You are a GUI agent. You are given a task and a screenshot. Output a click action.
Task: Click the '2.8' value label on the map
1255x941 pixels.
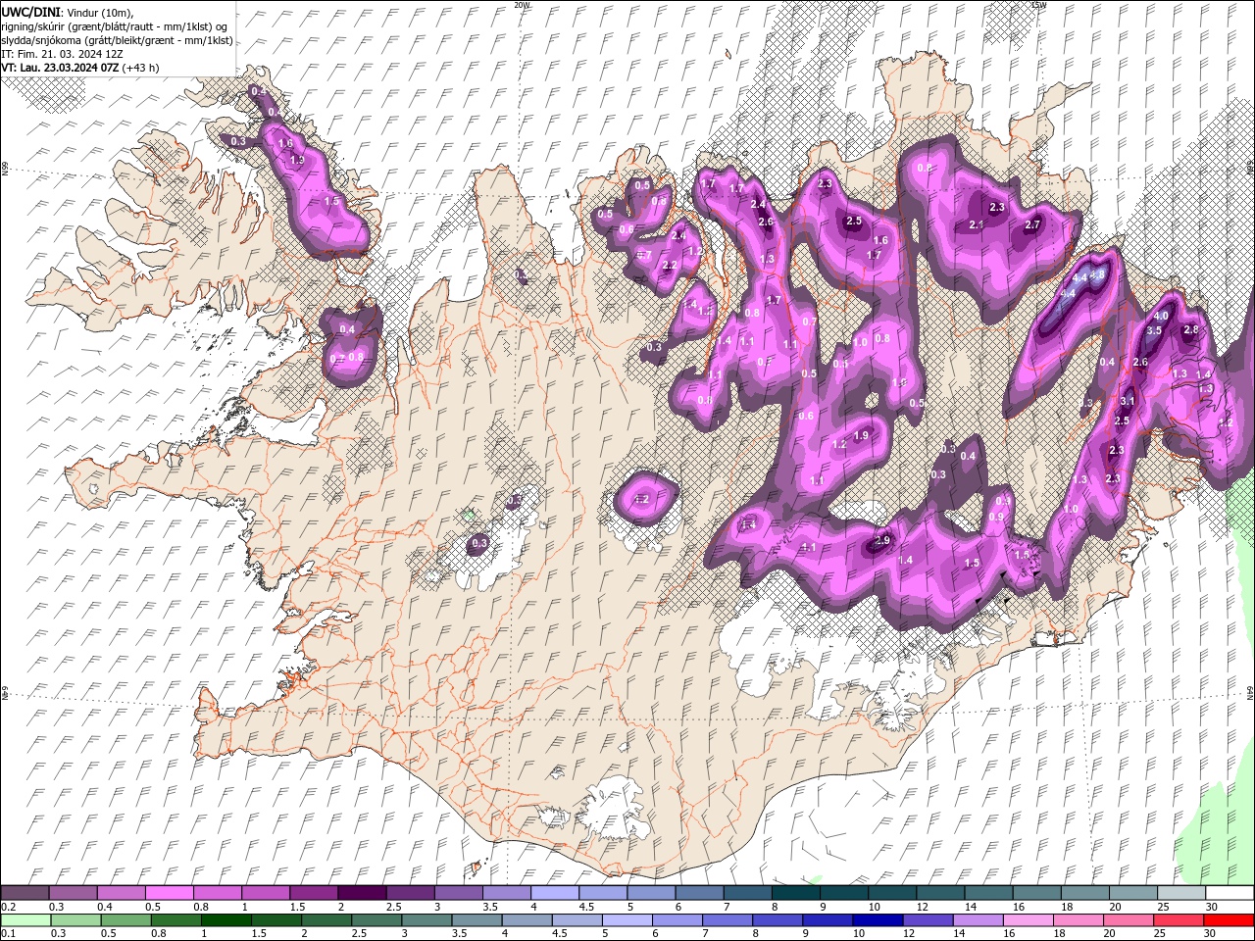1191,329
